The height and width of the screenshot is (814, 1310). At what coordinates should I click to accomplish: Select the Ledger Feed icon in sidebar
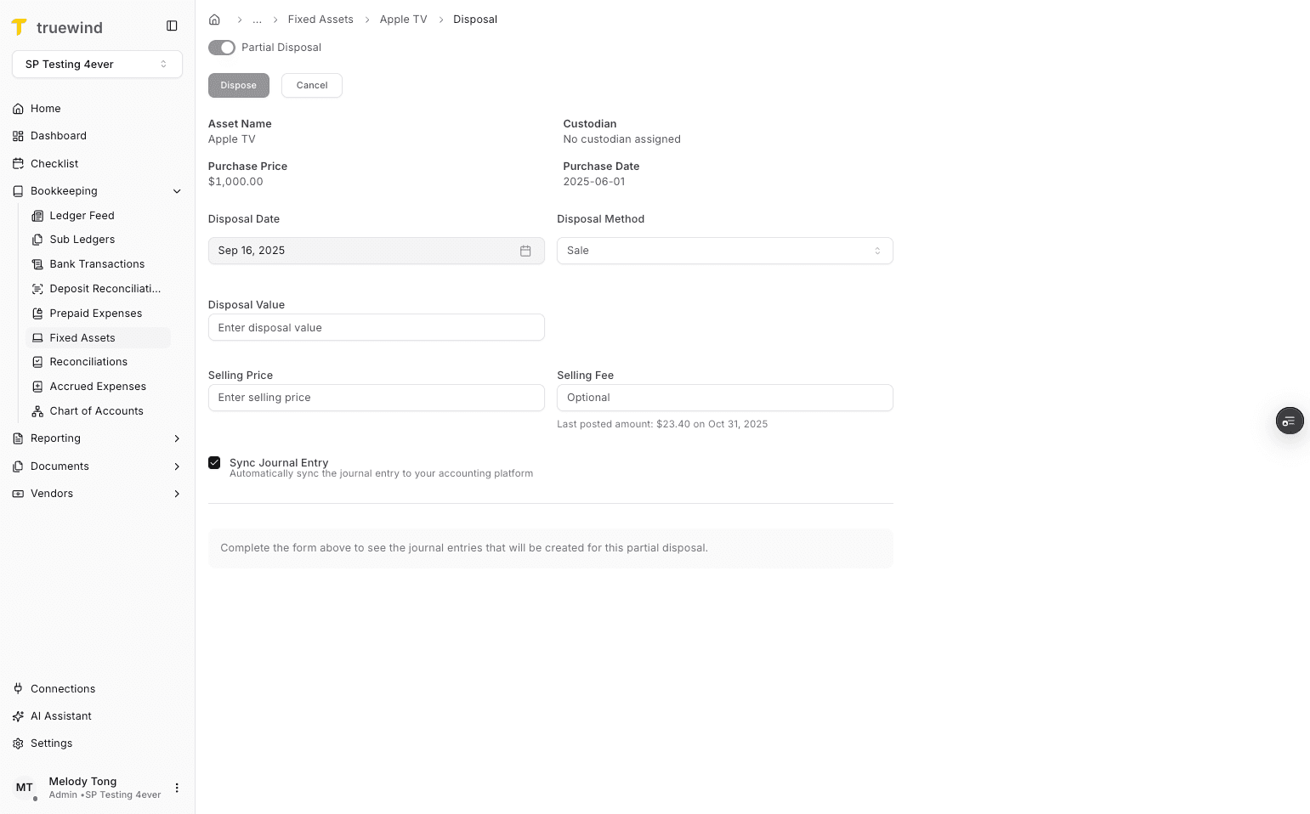[x=37, y=216]
